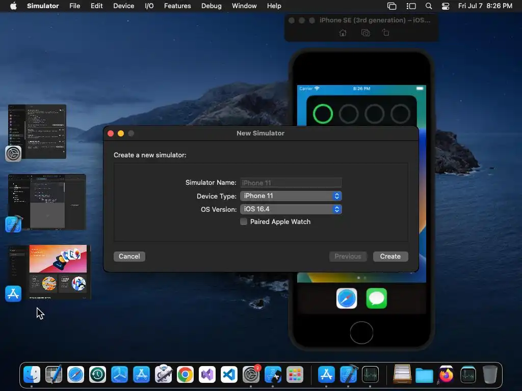Switch to the System Preferences window thumbnail
The image size is (522, 391).
click(x=37, y=132)
